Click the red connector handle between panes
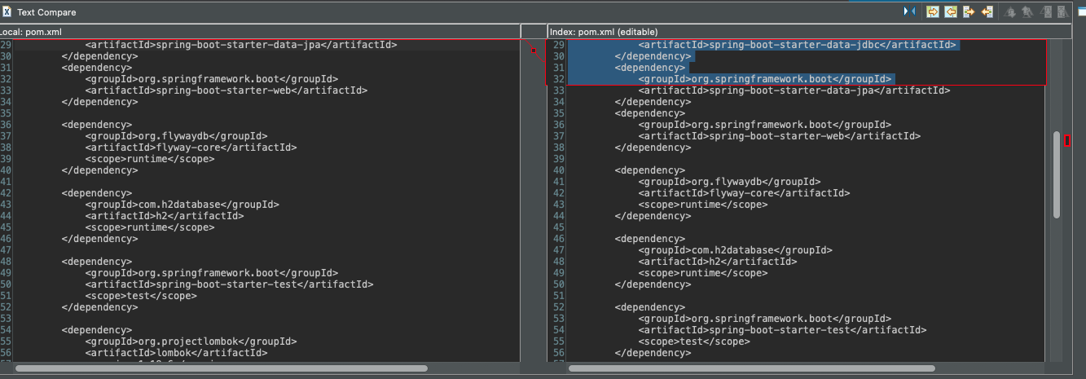Screen dimensions: 1086x379 [533, 51]
